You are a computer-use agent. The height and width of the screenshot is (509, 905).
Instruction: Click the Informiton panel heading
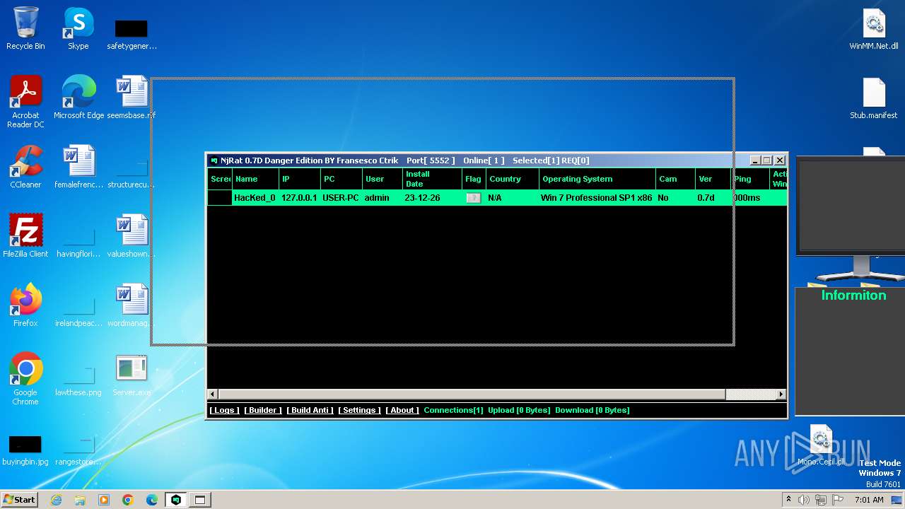point(853,296)
